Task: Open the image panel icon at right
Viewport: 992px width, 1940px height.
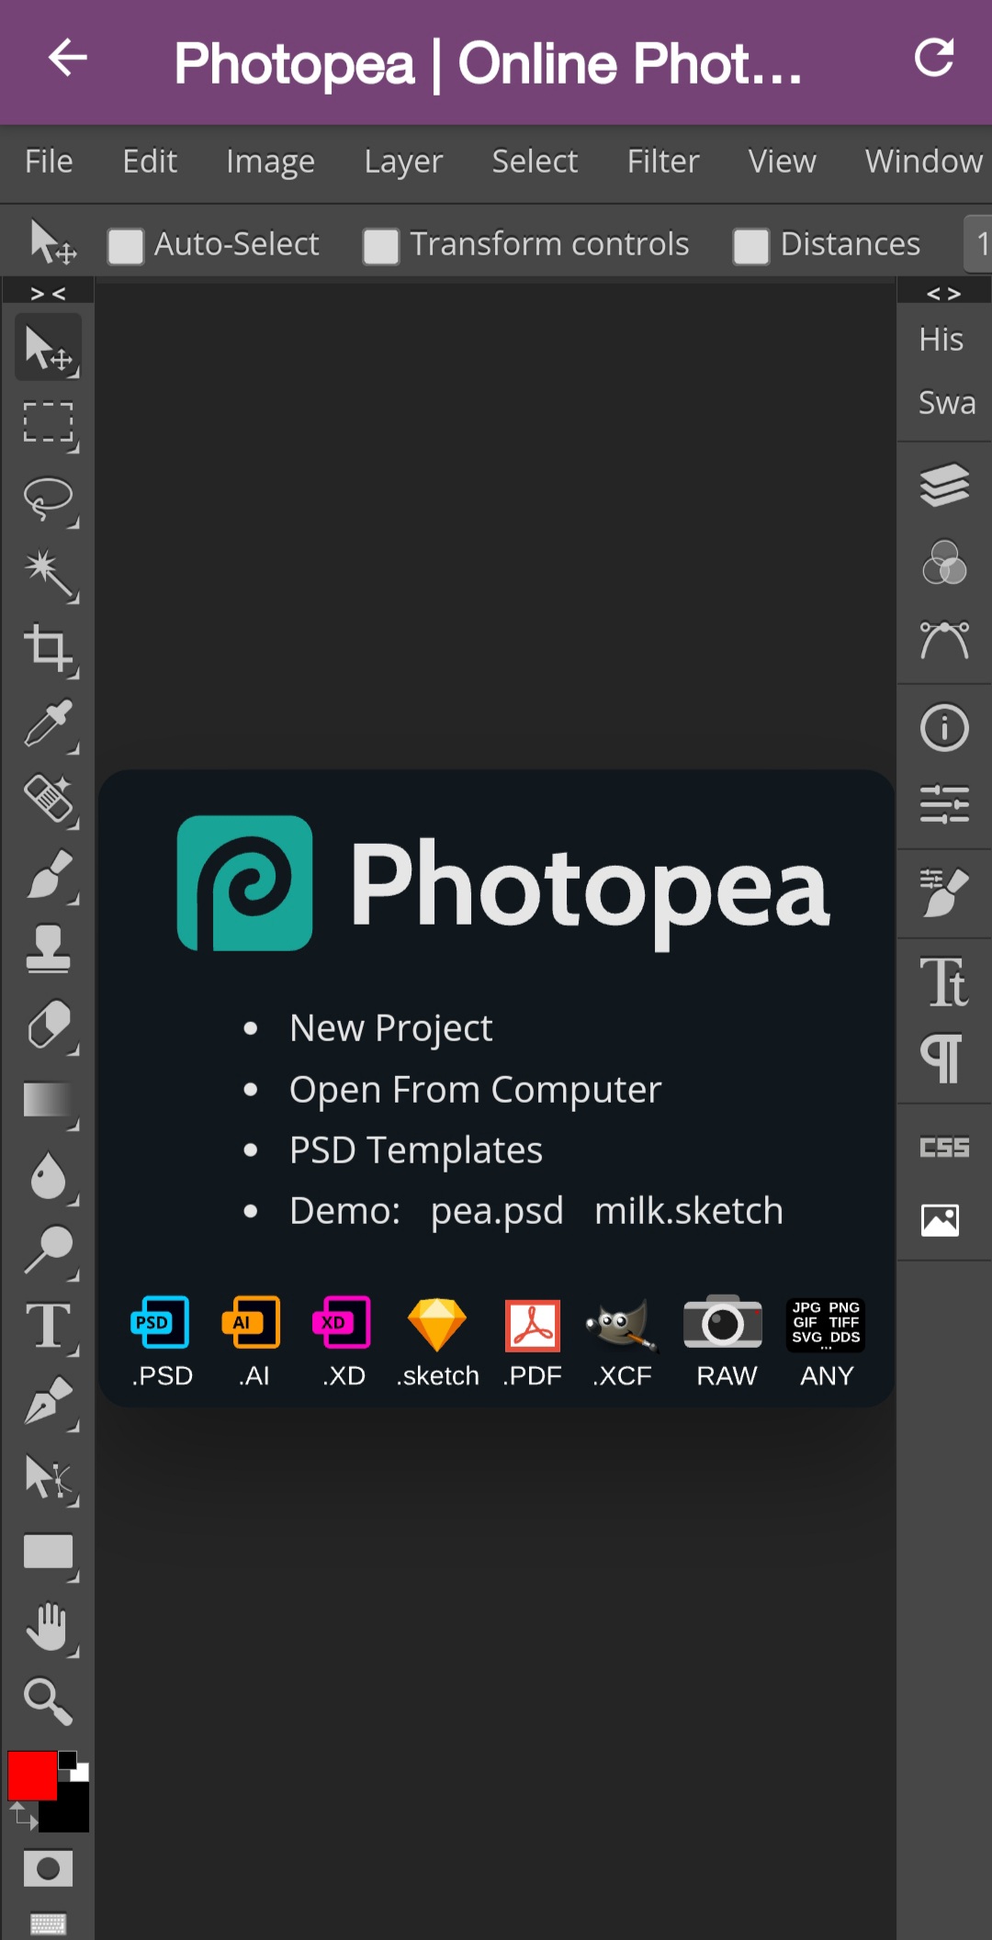Action: click(941, 1220)
